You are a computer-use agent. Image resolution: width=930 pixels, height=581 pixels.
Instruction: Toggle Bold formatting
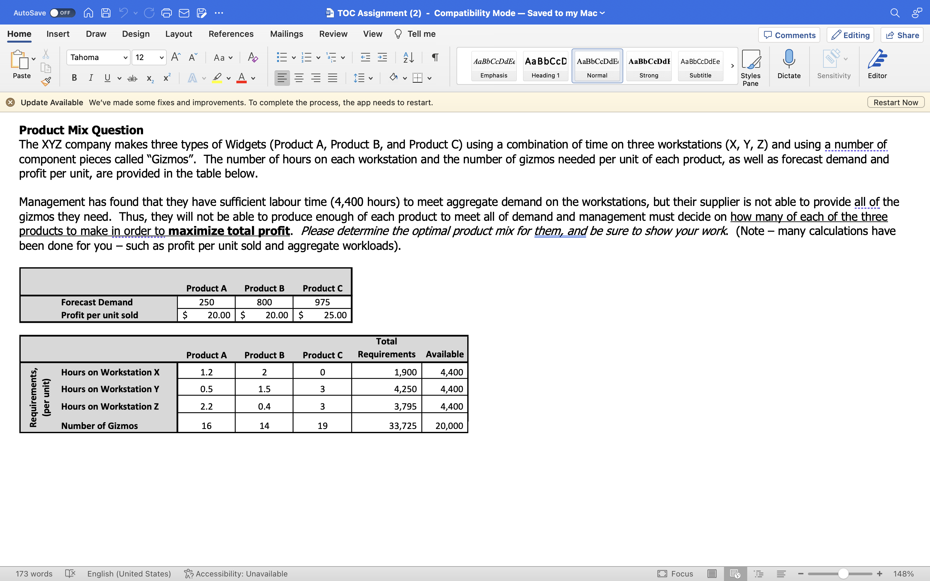click(75, 78)
